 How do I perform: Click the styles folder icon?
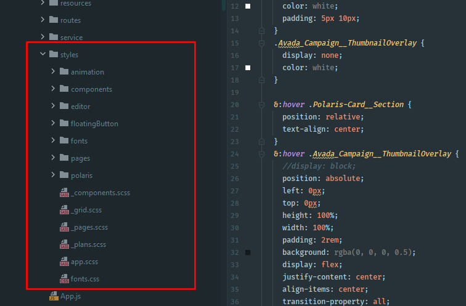click(x=54, y=55)
